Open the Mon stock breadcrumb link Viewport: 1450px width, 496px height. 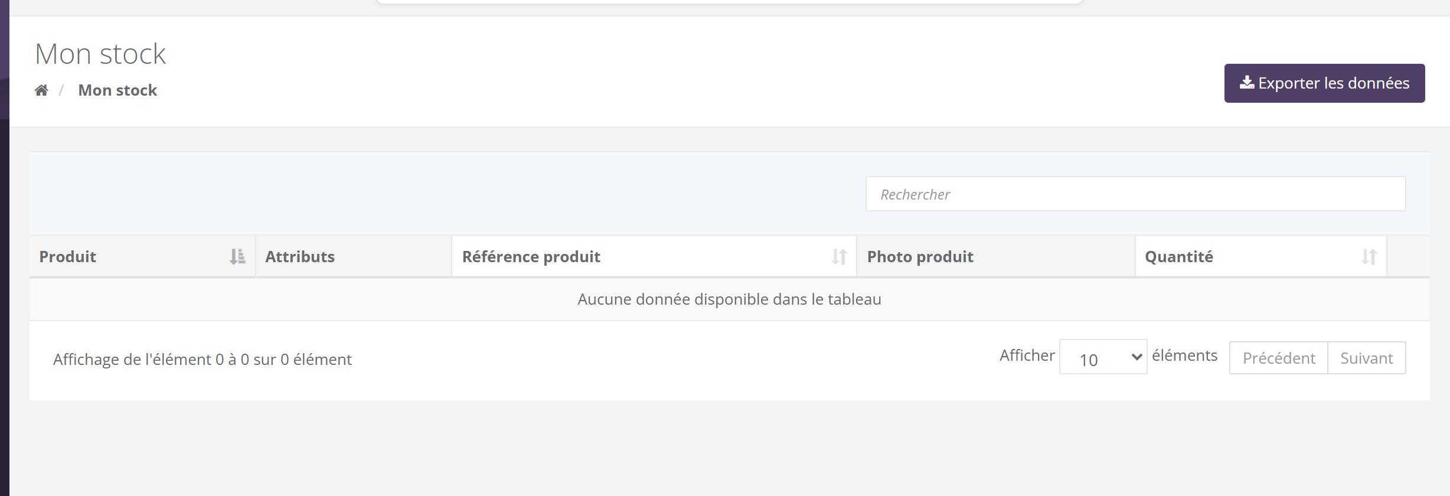click(117, 90)
